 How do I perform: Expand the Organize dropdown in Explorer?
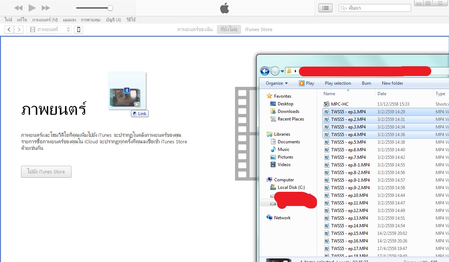[x=277, y=83]
